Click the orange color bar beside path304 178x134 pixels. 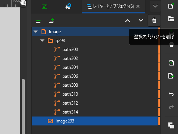tap(159, 67)
